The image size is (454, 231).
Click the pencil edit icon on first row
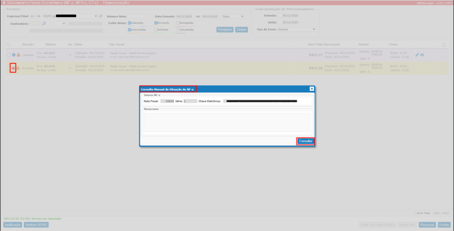click(417, 55)
